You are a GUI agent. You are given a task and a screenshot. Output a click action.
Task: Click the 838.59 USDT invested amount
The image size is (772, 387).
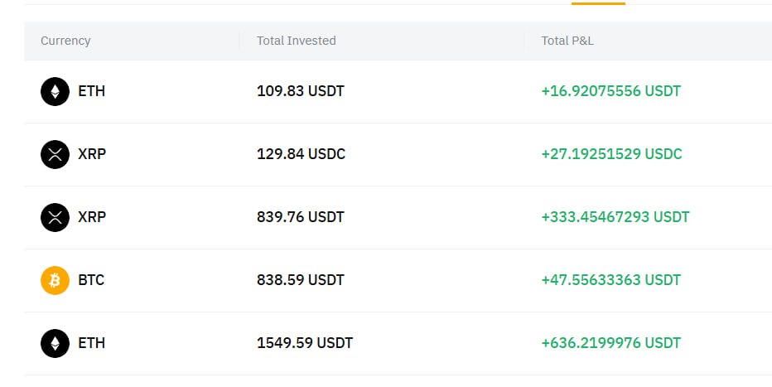coord(301,280)
